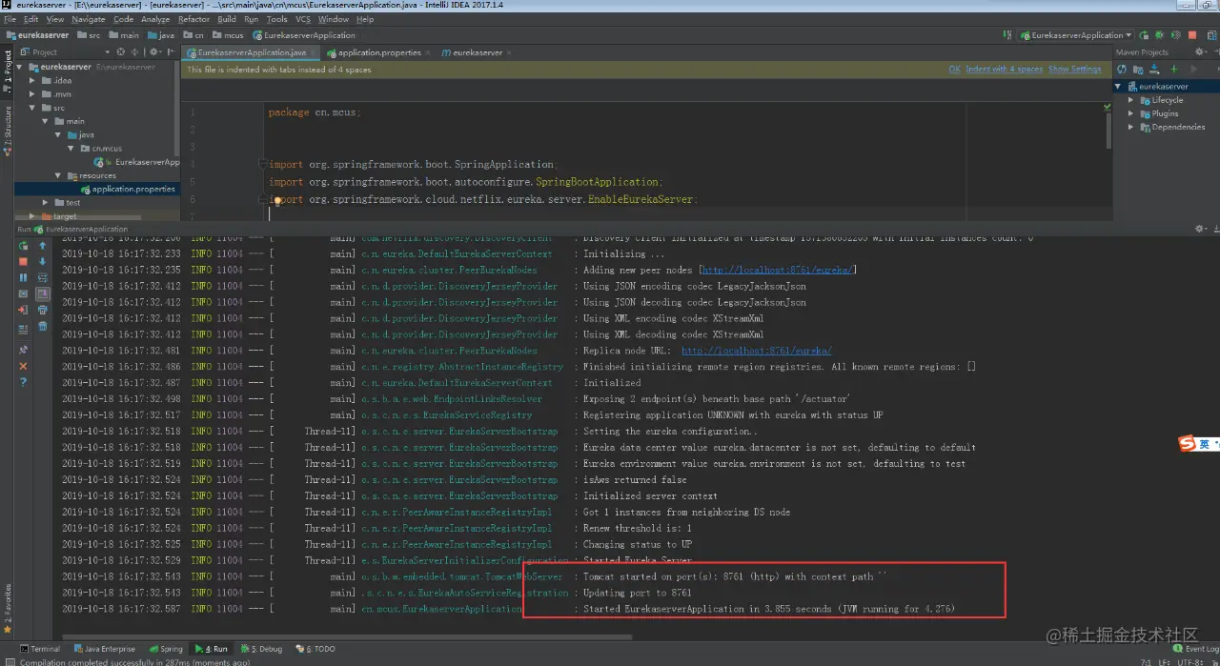Add Maven project with plus icon

click(1173, 69)
